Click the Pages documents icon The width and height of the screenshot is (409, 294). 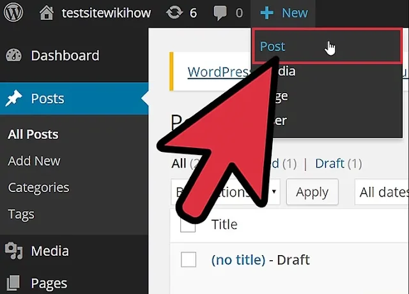pos(13,283)
